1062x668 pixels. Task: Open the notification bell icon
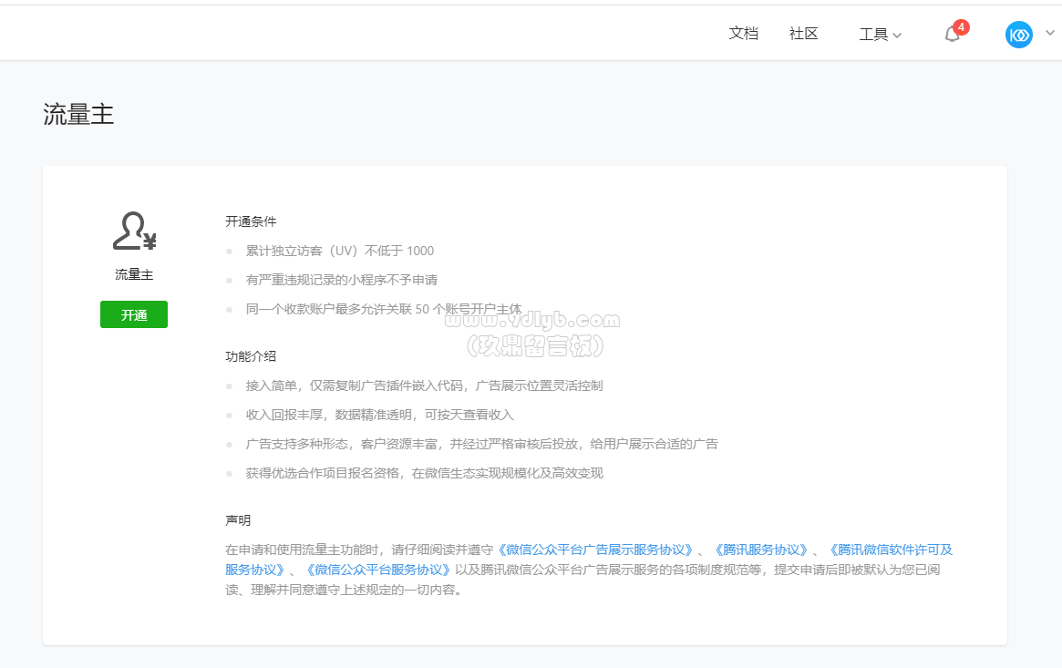point(952,35)
